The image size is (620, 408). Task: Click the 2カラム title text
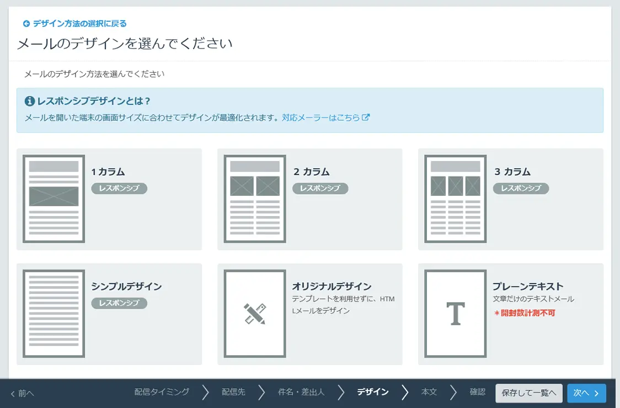(x=312, y=172)
